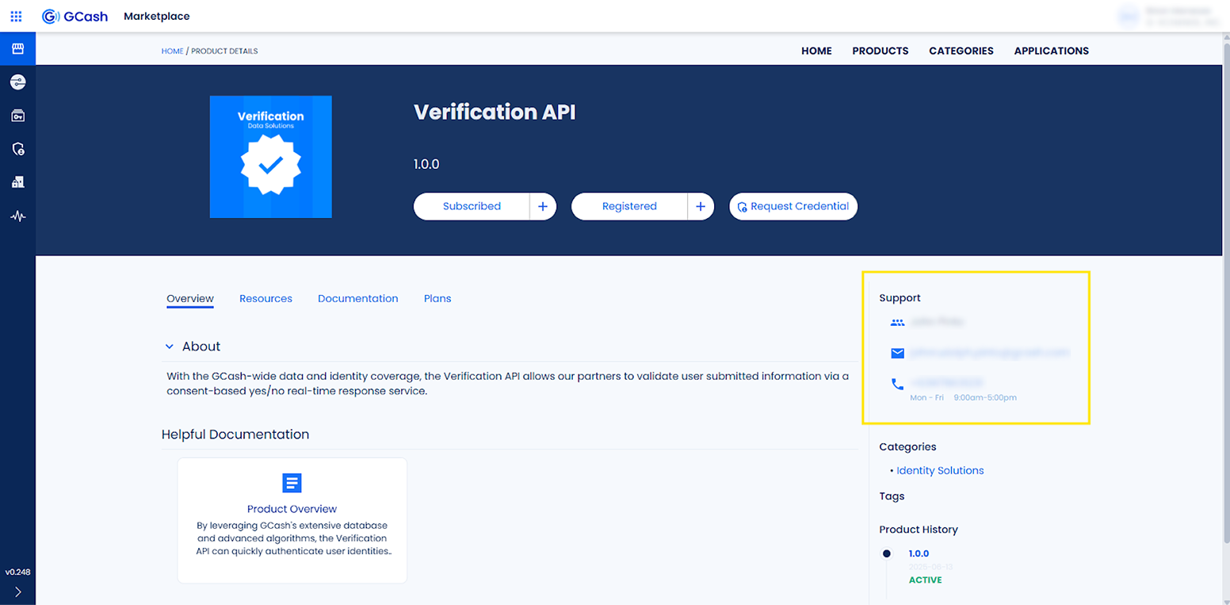Open the marketplace storefront sidebar icon

click(x=17, y=49)
